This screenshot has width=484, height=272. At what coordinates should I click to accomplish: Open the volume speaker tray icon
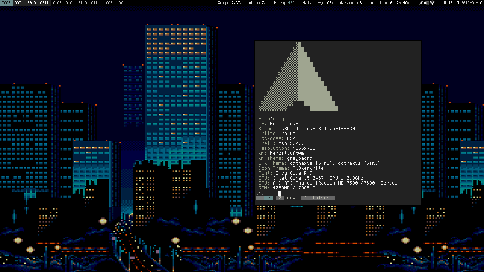(x=426, y=3)
